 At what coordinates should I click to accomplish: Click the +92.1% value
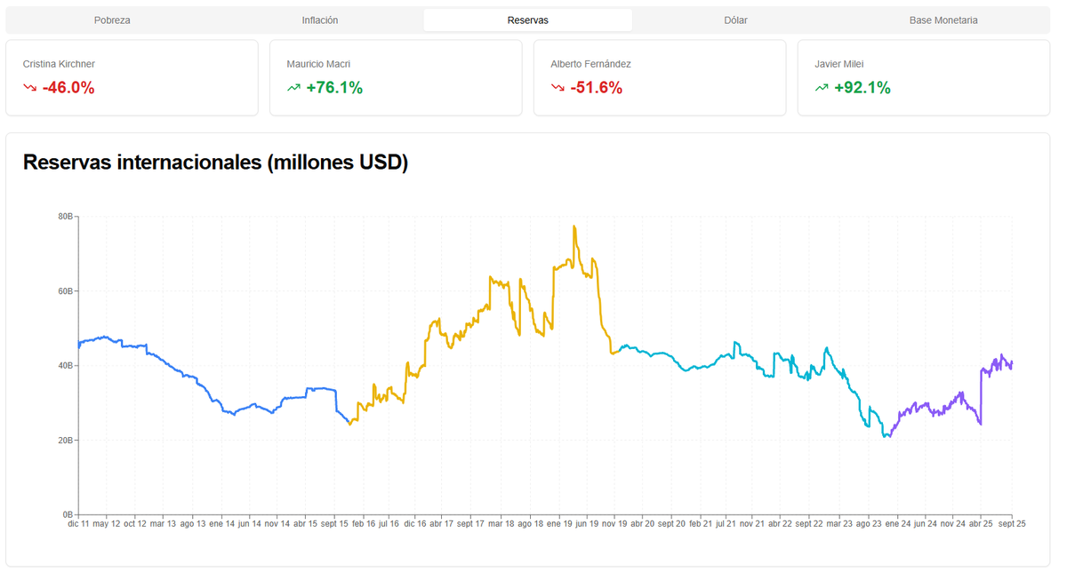pos(862,88)
